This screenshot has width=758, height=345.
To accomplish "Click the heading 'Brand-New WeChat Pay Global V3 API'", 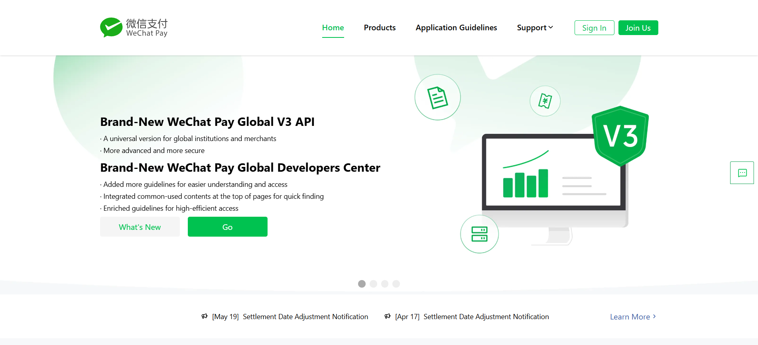I will pyautogui.click(x=207, y=122).
